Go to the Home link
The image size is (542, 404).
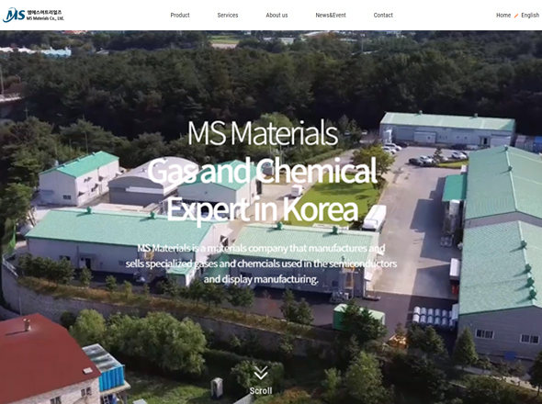click(503, 16)
